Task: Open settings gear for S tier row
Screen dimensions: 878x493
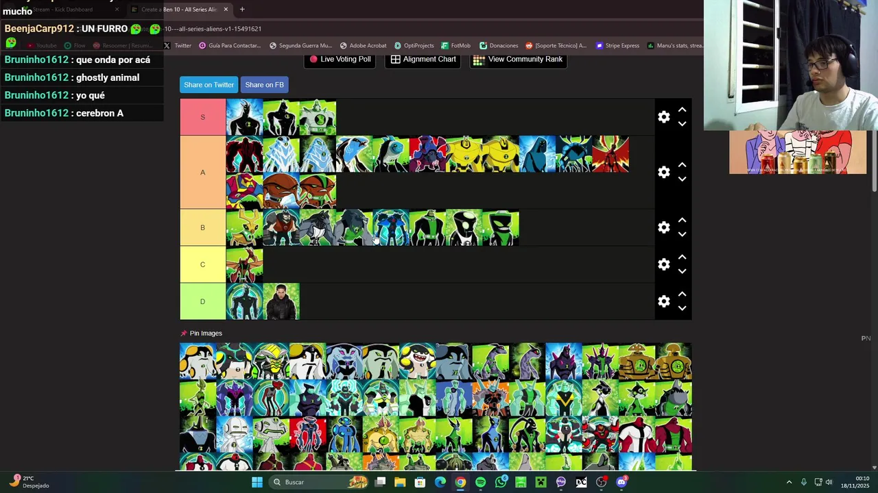Action: tap(663, 117)
